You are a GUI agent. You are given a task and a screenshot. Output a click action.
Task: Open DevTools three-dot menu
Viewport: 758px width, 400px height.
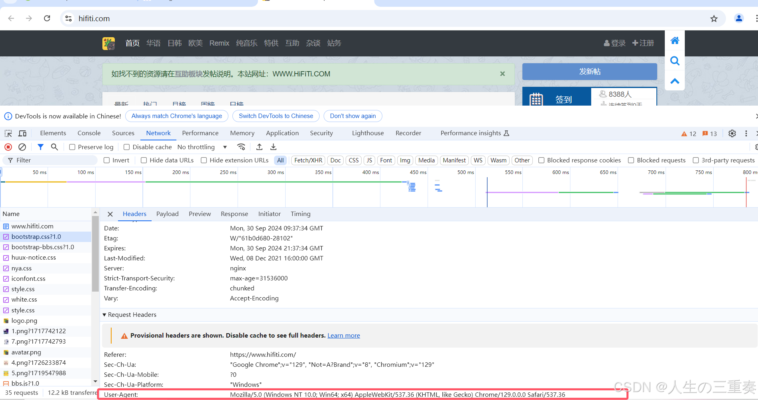click(x=746, y=134)
